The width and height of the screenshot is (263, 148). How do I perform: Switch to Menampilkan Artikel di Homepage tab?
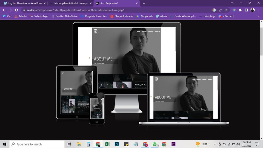point(71,3)
